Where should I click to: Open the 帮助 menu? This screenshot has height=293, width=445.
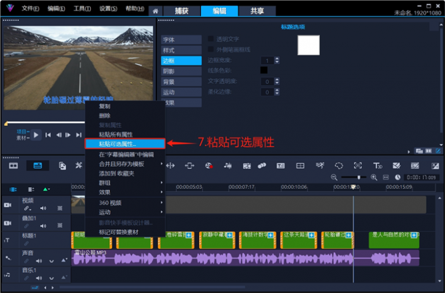point(135,9)
